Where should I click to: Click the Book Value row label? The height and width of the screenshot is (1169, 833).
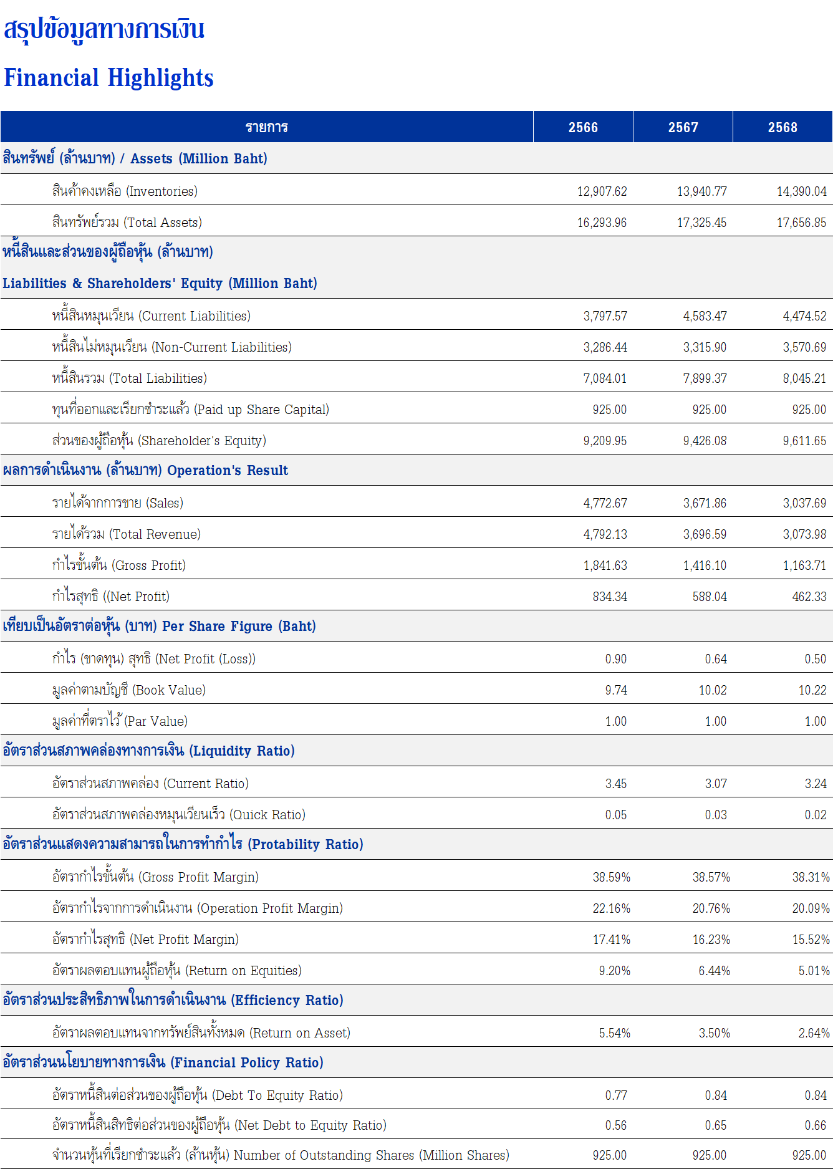[x=129, y=690]
